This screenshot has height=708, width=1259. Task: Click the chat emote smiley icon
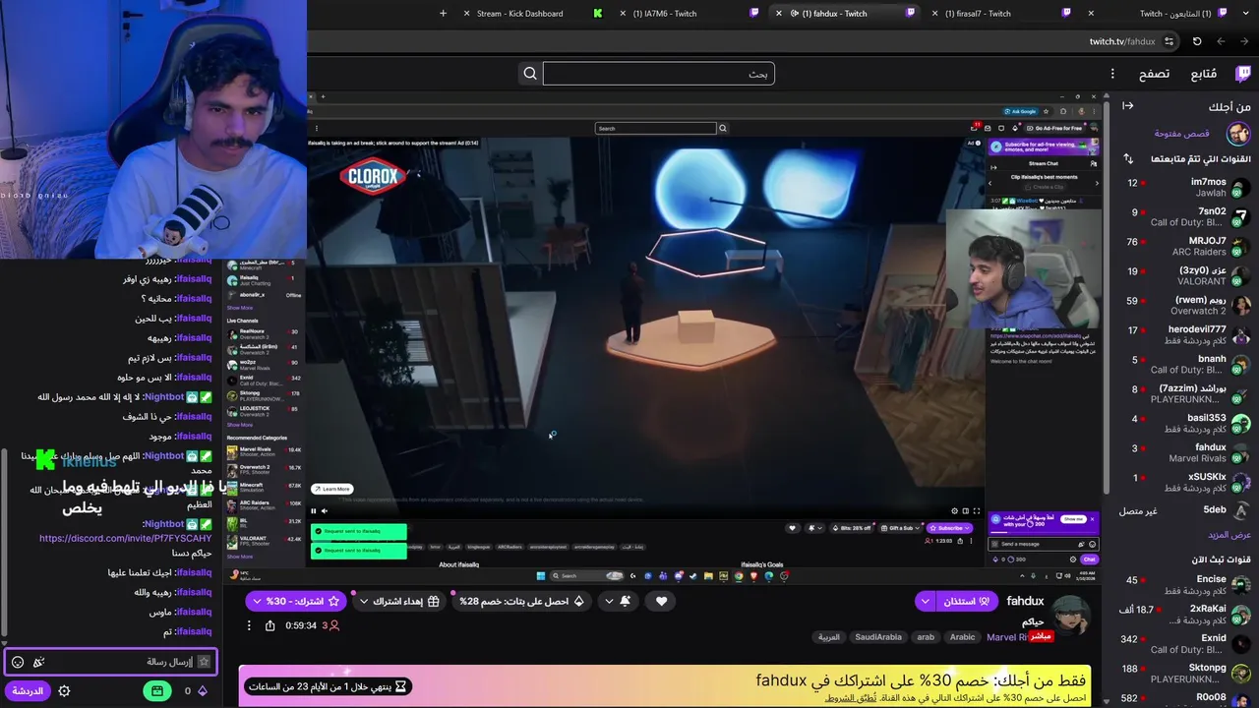click(18, 662)
